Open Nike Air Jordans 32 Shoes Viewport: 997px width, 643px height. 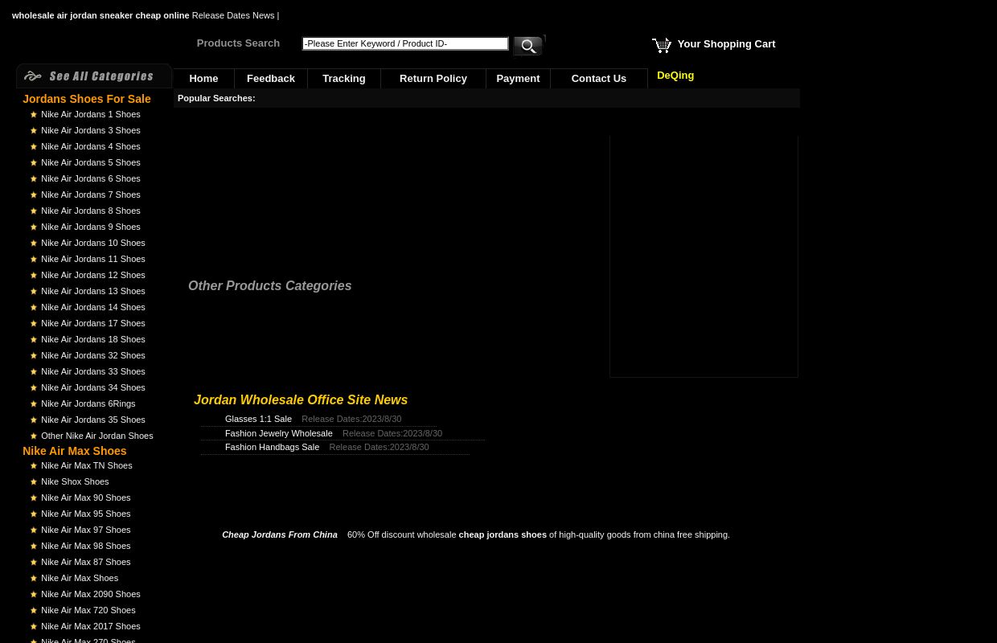click(93, 355)
